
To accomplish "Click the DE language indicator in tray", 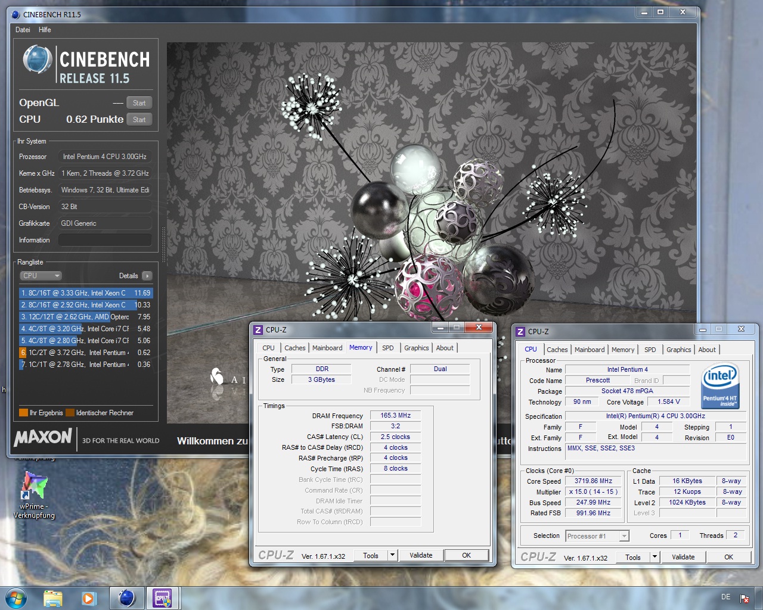I will [725, 597].
